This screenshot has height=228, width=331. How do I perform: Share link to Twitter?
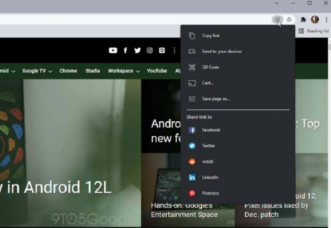click(x=238, y=146)
